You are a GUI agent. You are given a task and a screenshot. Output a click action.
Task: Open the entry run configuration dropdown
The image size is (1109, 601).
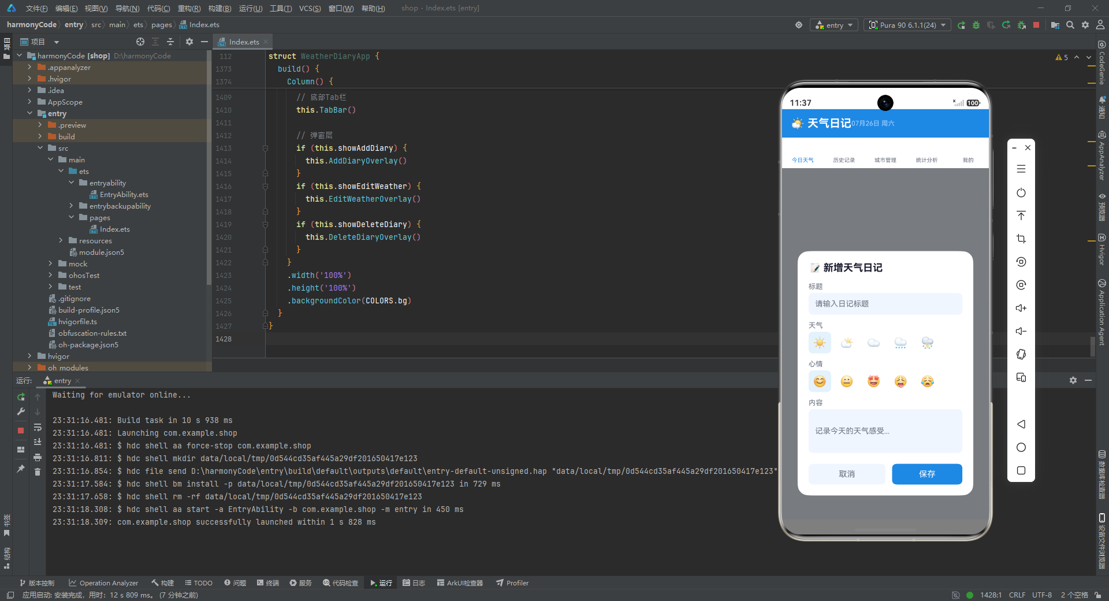835,25
